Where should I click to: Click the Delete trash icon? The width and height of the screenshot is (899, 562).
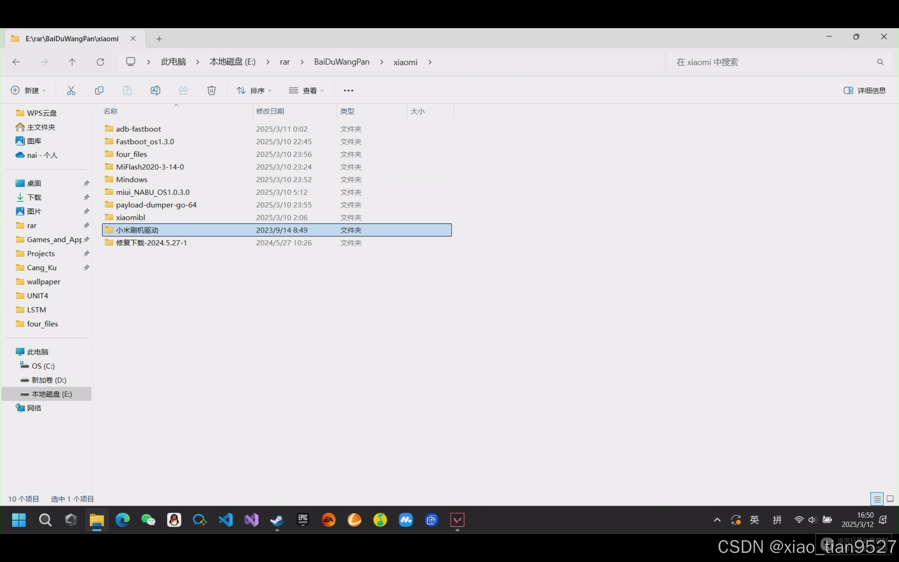211,90
